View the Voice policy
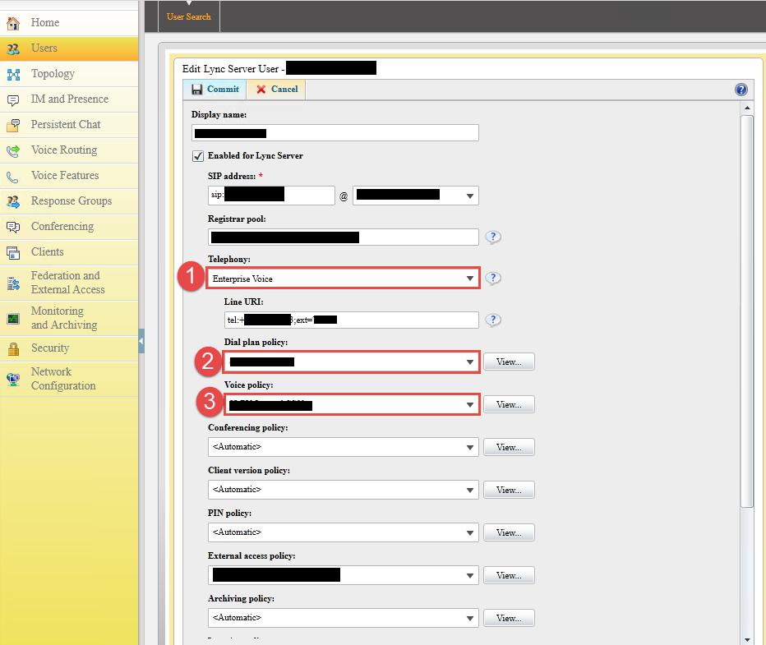 (509, 405)
